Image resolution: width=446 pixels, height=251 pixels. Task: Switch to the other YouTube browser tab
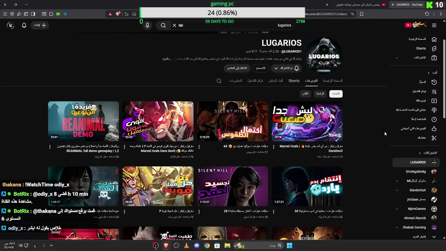point(359,5)
